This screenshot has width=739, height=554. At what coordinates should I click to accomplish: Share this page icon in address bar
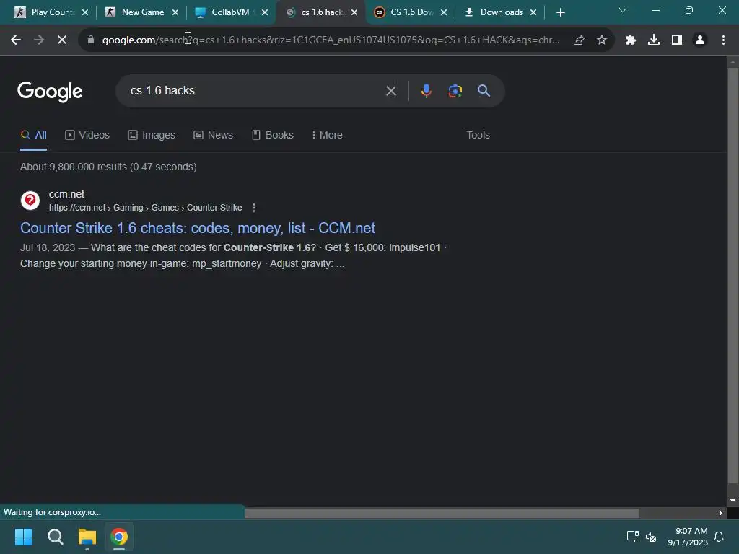[579, 40]
